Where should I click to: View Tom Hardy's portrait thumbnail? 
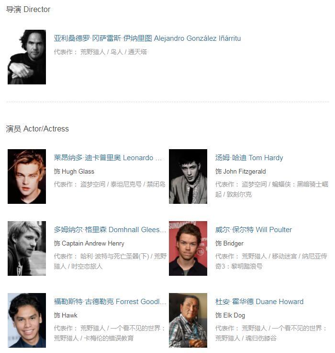188,176
